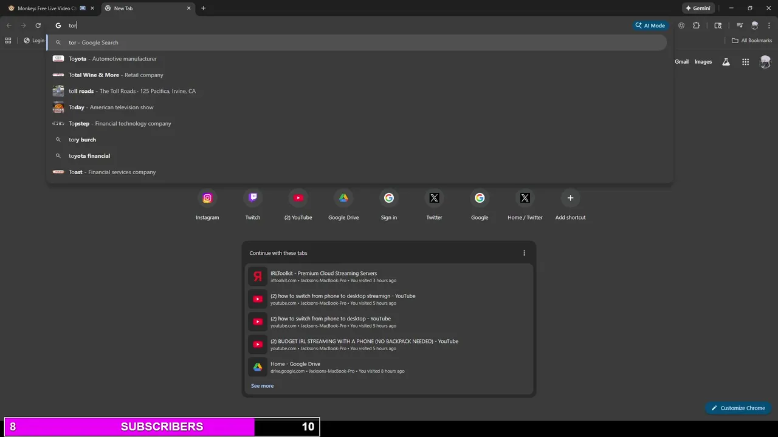Viewport: 778px width, 437px height.
Task: Open the media controls music icon
Action: [x=740, y=25]
